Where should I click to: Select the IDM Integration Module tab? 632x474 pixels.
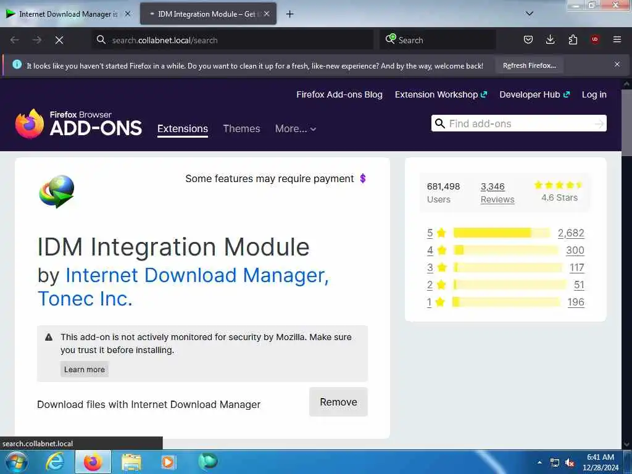click(208, 14)
